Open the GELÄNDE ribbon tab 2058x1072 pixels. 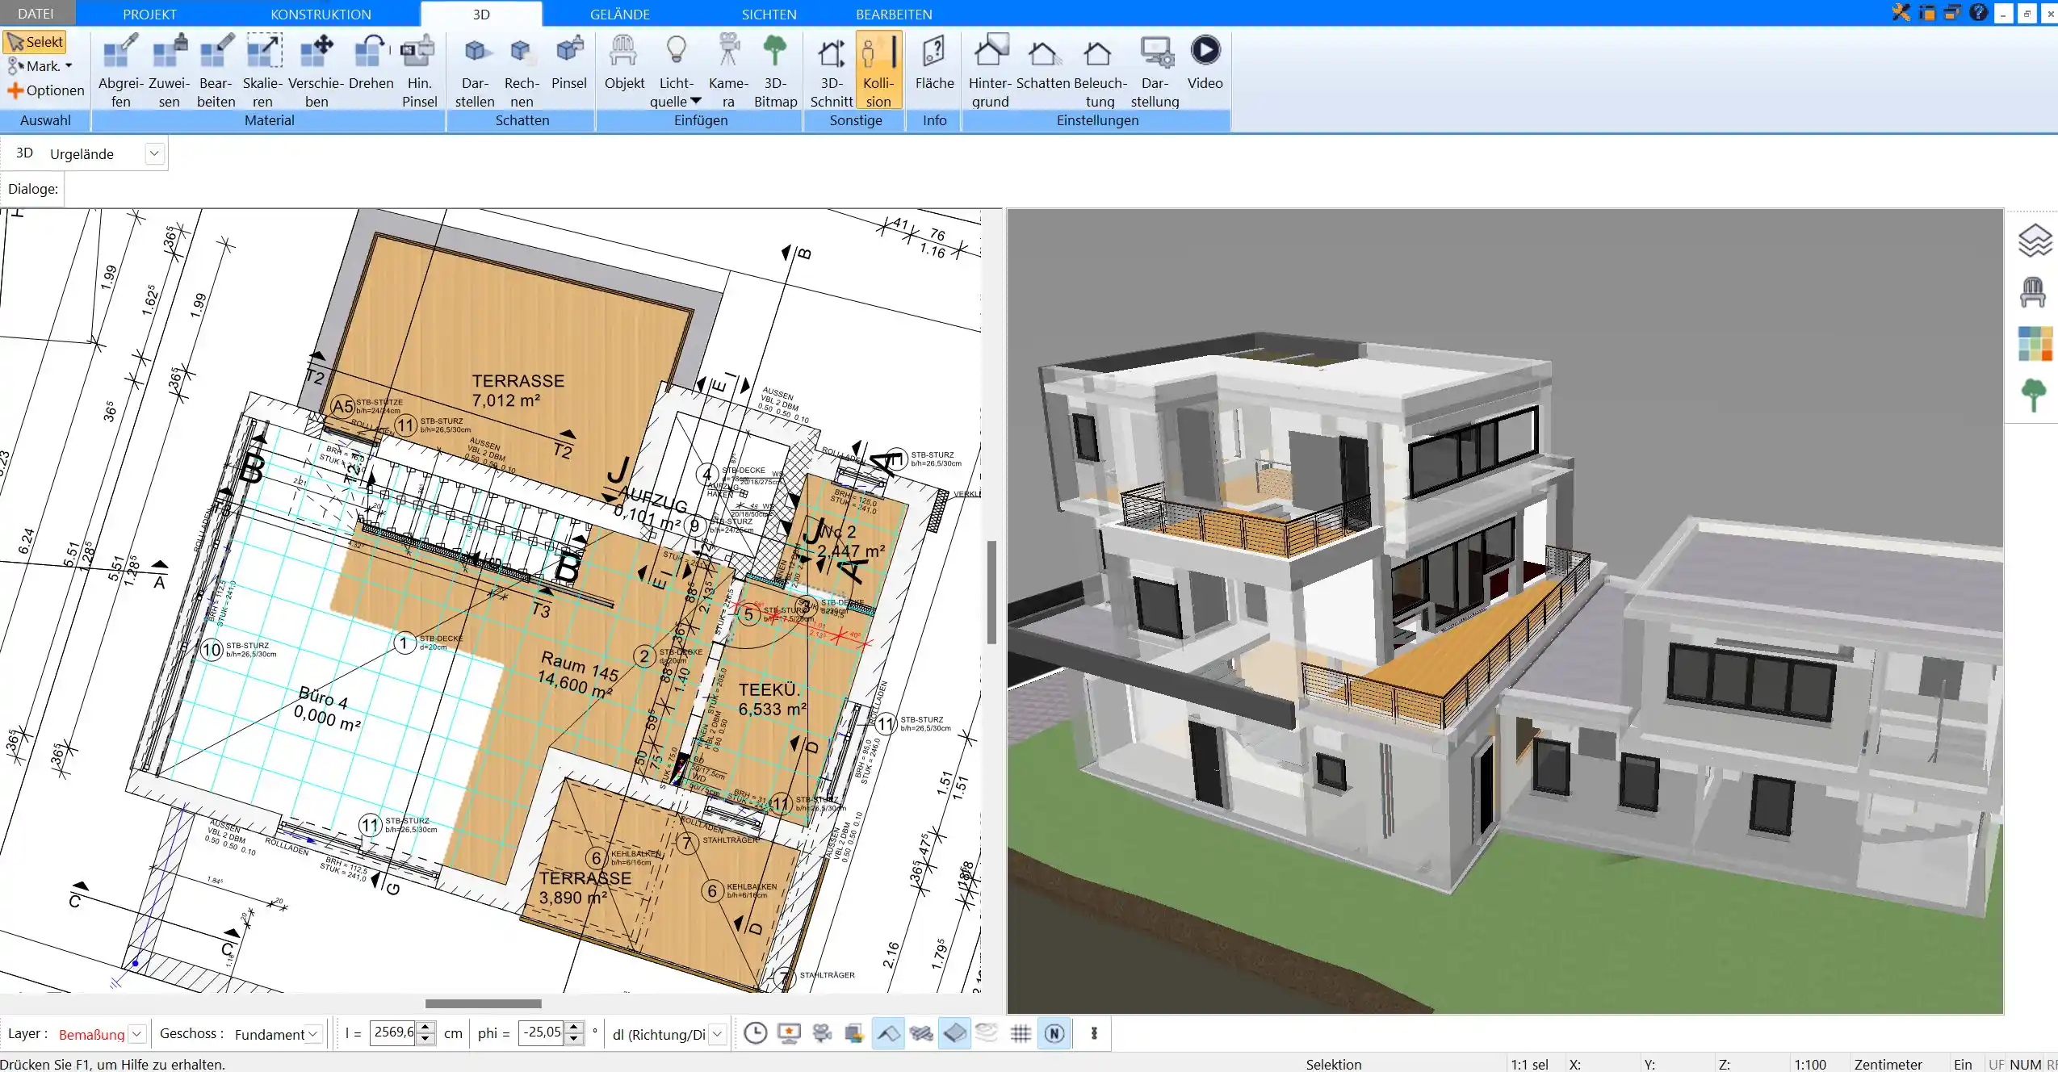click(x=619, y=14)
